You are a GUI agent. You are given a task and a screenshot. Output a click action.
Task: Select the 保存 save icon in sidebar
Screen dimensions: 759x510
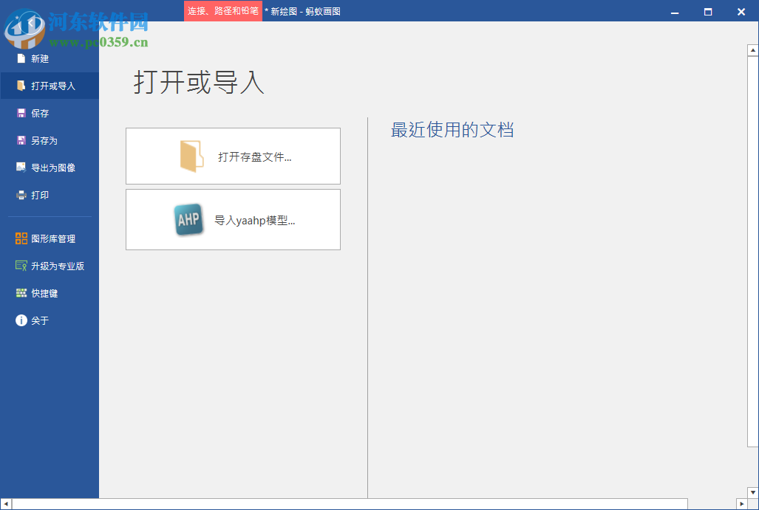point(21,113)
